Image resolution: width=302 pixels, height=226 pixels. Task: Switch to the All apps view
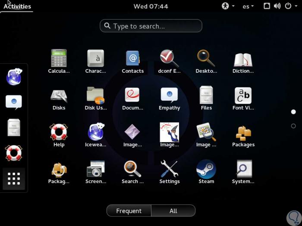coord(173,211)
